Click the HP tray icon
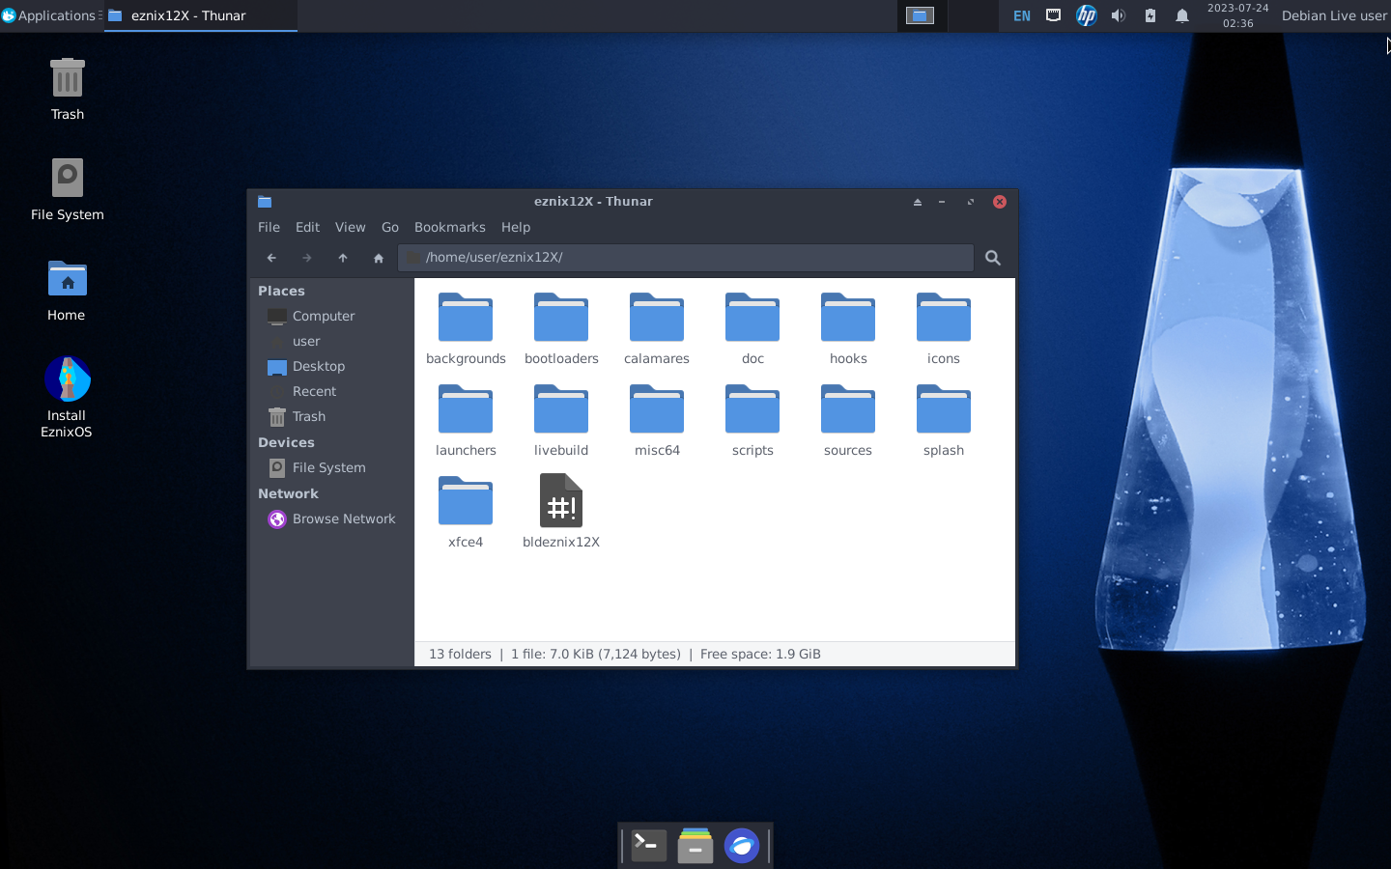 coord(1087,15)
